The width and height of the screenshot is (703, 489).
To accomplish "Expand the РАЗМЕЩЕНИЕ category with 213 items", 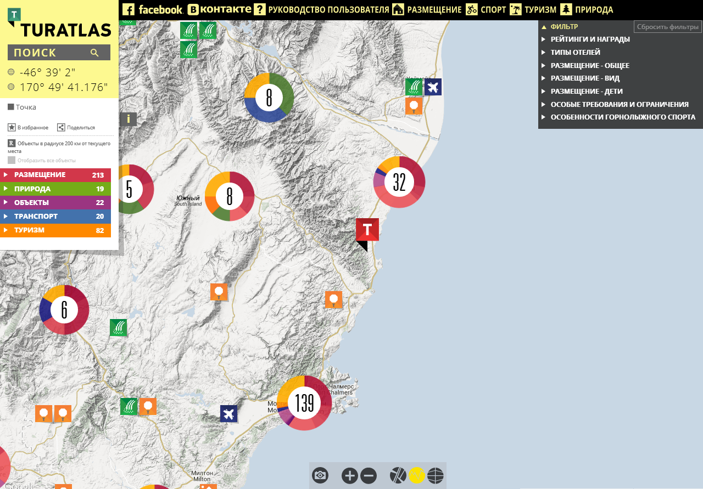I will [55, 175].
